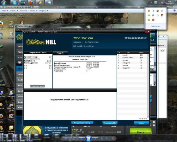Click the green Касса button
Viewport: 177px width, 142px height.
point(141,131)
